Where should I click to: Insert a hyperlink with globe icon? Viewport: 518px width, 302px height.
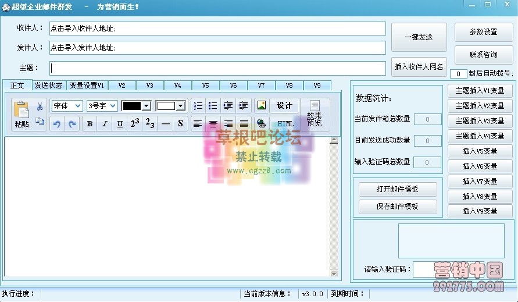tap(261, 123)
